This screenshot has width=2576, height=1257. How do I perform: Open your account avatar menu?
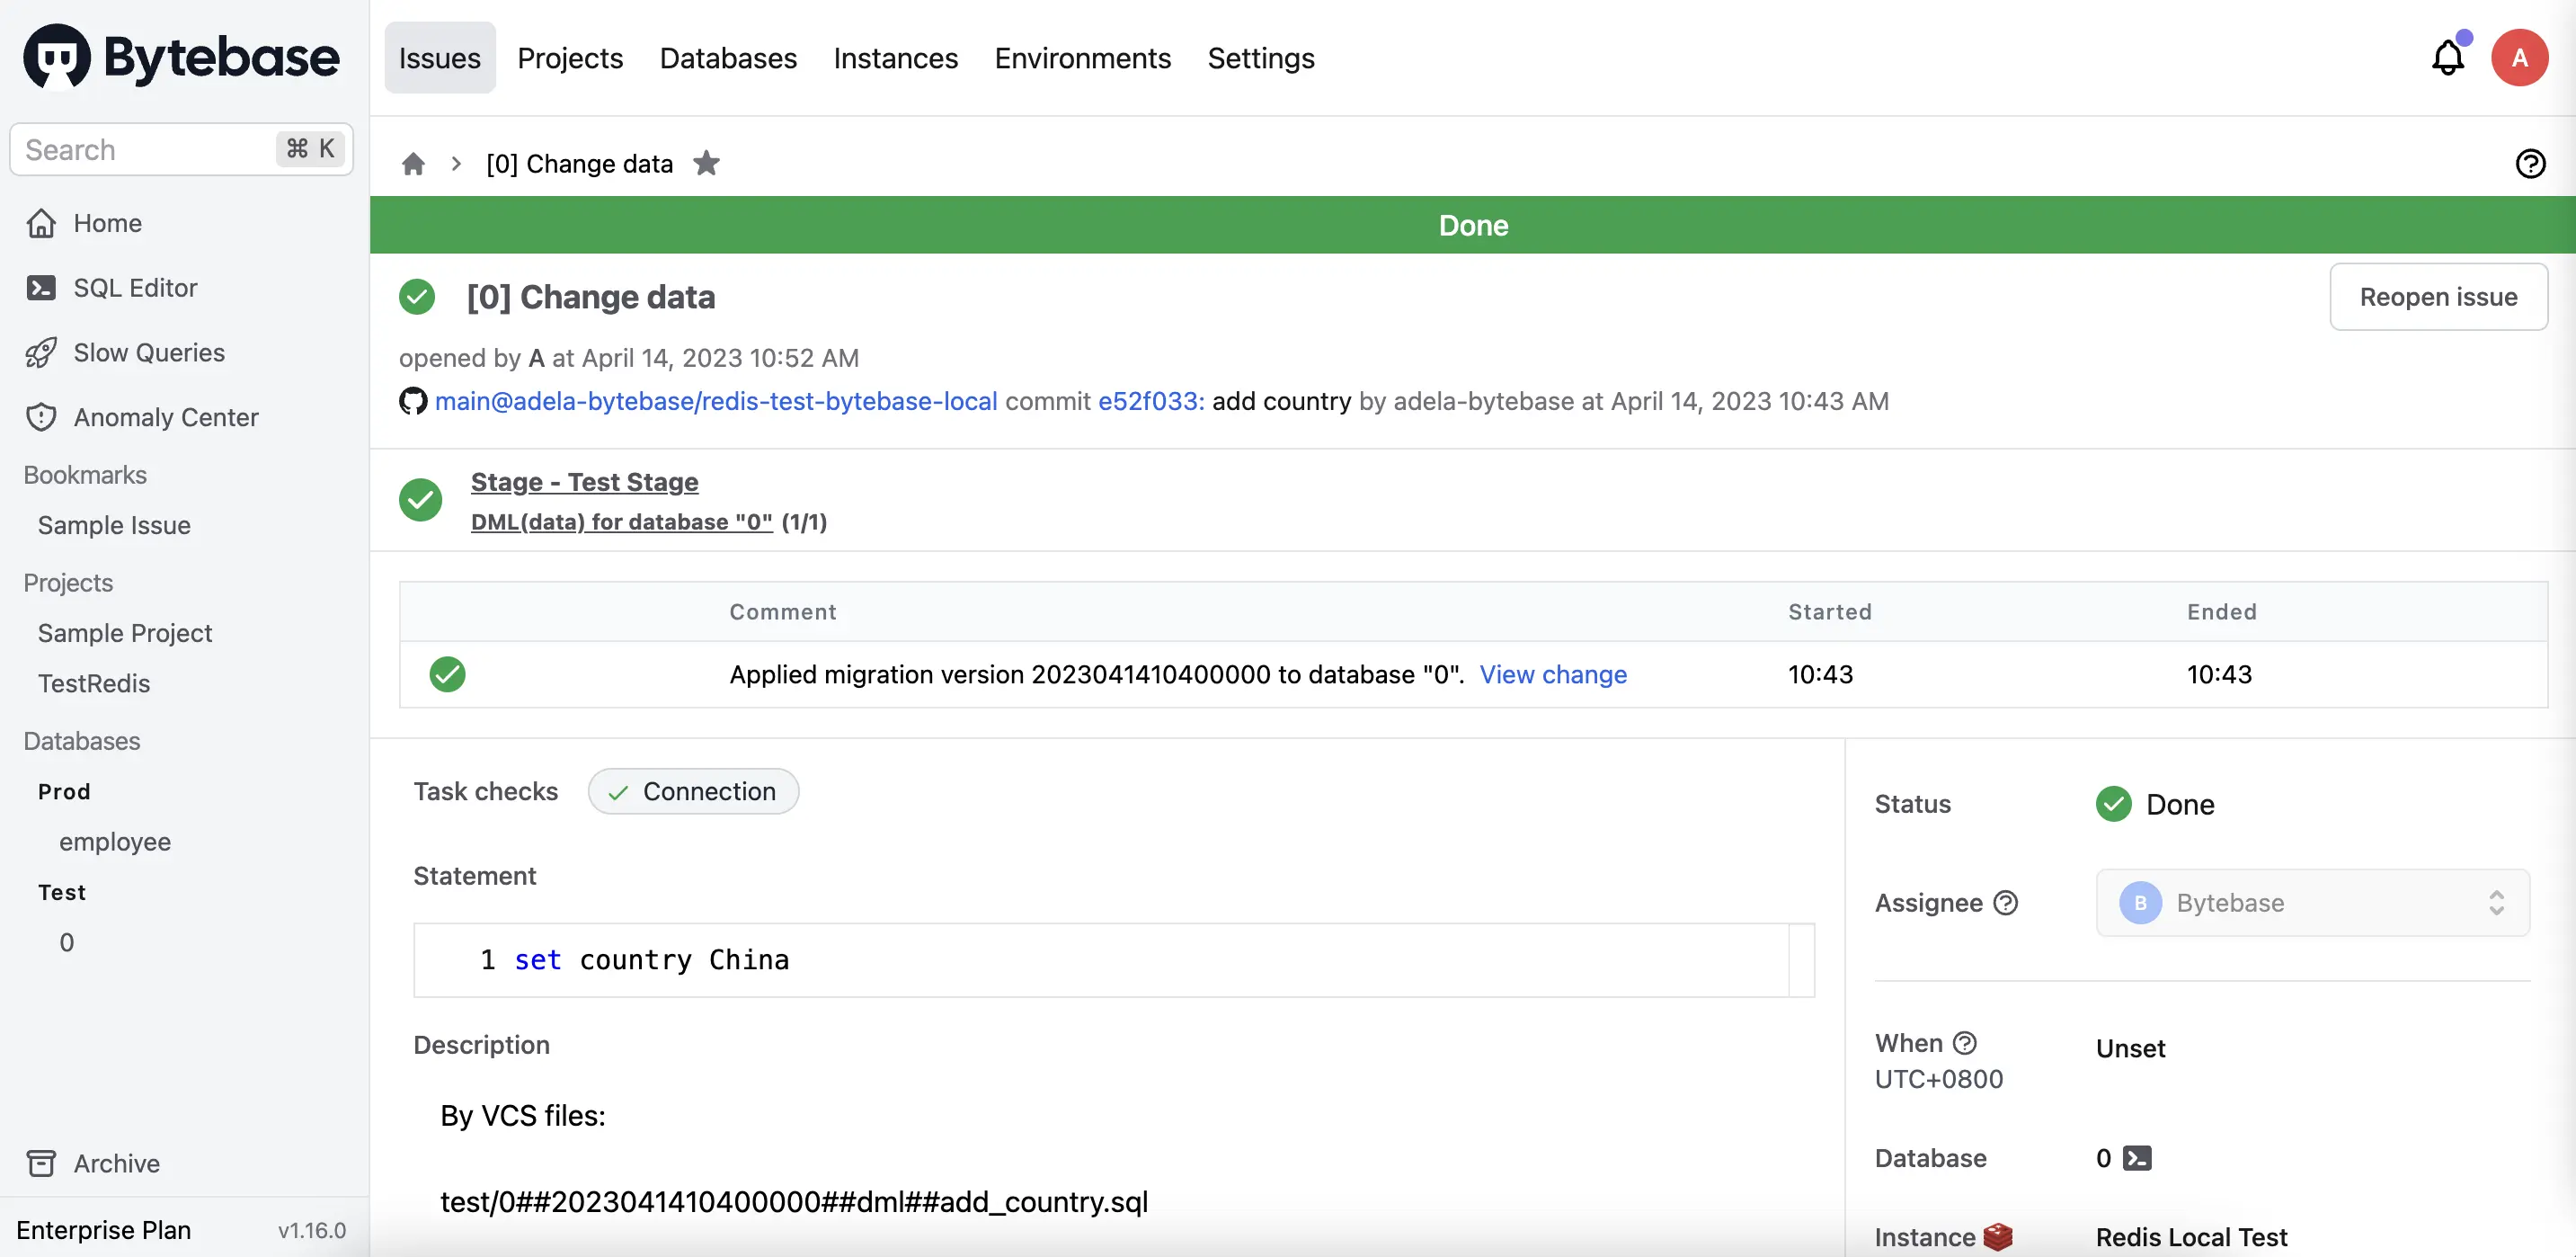(x=2521, y=57)
